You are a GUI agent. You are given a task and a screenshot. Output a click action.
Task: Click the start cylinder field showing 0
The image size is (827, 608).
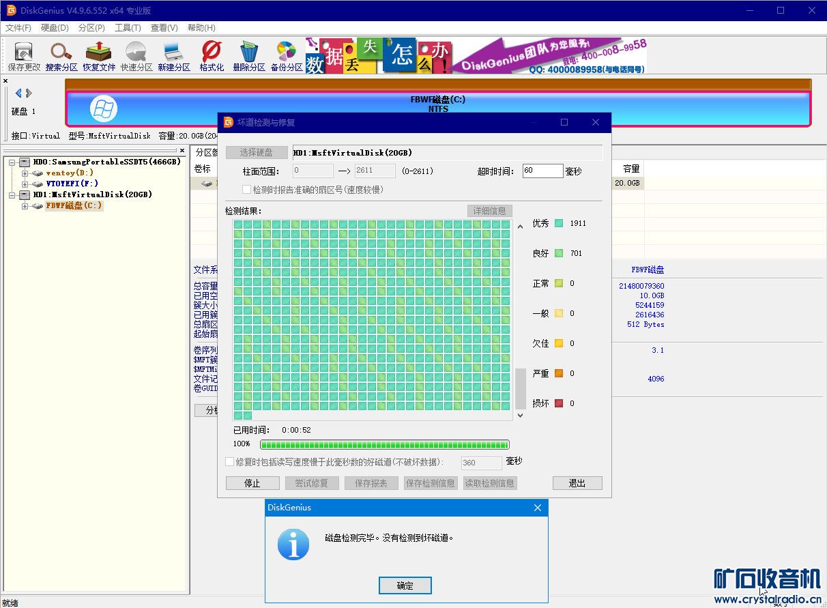[x=313, y=171]
